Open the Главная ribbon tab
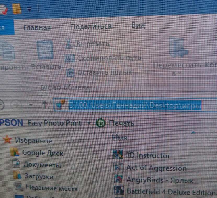The width and height of the screenshot is (217, 198). [37, 28]
